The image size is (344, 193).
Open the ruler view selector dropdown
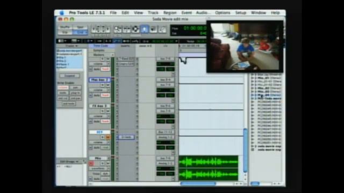click(75, 41)
